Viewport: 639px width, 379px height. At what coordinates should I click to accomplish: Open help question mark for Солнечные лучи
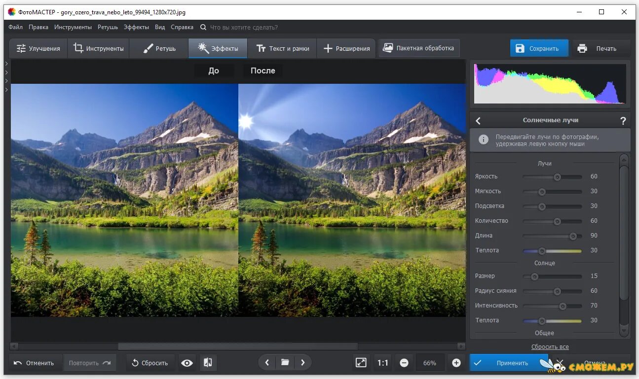click(x=623, y=120)
